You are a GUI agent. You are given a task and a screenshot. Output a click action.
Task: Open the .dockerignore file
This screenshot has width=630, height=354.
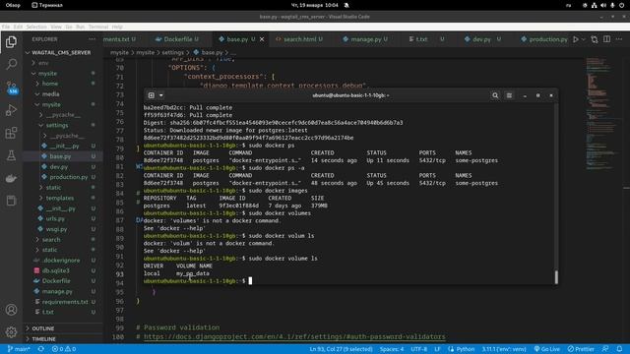[x=61, y=260]
